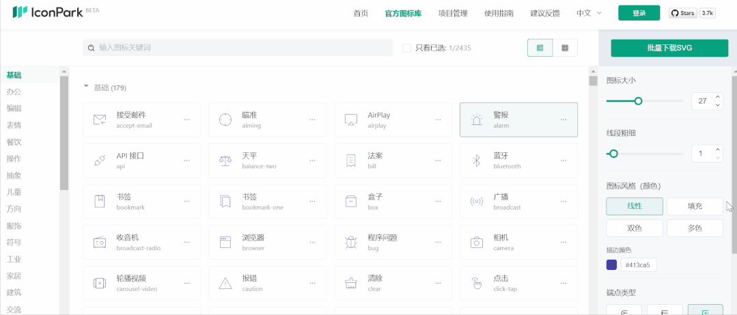Select the bookmark icon
The width and height of the screenshot is (737, 315).
pos(100,202)
